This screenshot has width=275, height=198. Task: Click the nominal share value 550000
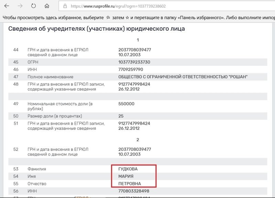pos(126,104)
